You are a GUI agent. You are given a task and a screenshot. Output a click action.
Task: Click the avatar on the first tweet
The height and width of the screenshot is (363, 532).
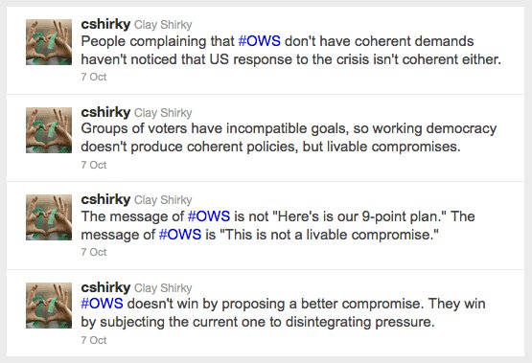click(49, 42)
